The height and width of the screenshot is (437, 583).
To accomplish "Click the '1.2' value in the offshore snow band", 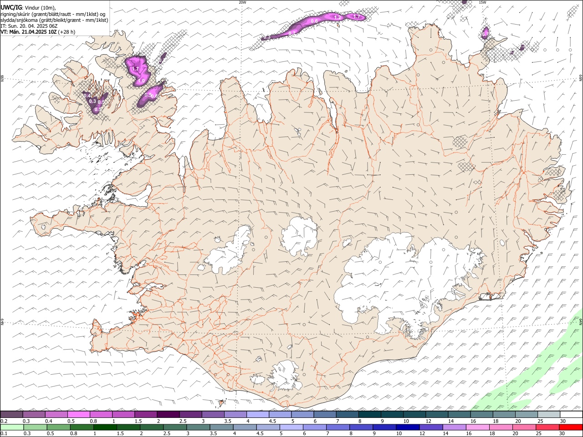I will (338, 17).
